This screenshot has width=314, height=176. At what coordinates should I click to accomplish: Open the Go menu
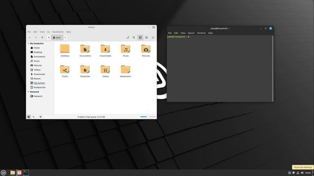pos(49,32)
